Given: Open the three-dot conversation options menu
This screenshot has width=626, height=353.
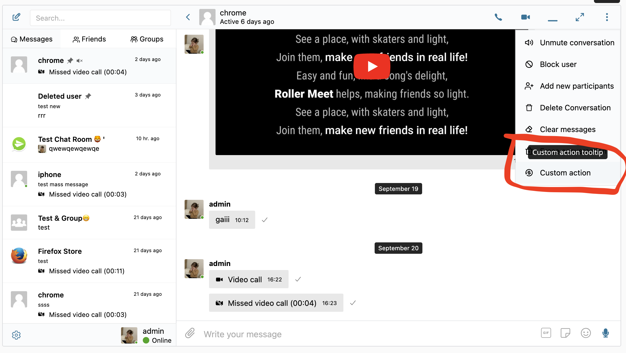Looking at the screenshot, I should click(x=607, y=17).
